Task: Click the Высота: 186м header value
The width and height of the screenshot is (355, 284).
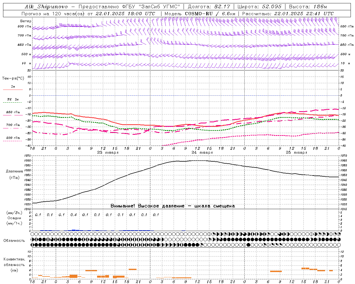Action: [308, 7]
